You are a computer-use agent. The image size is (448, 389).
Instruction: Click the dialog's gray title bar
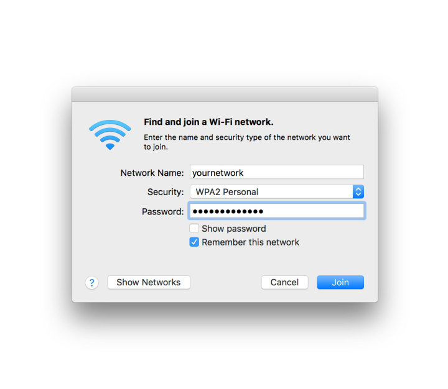[x=225, y=94]
